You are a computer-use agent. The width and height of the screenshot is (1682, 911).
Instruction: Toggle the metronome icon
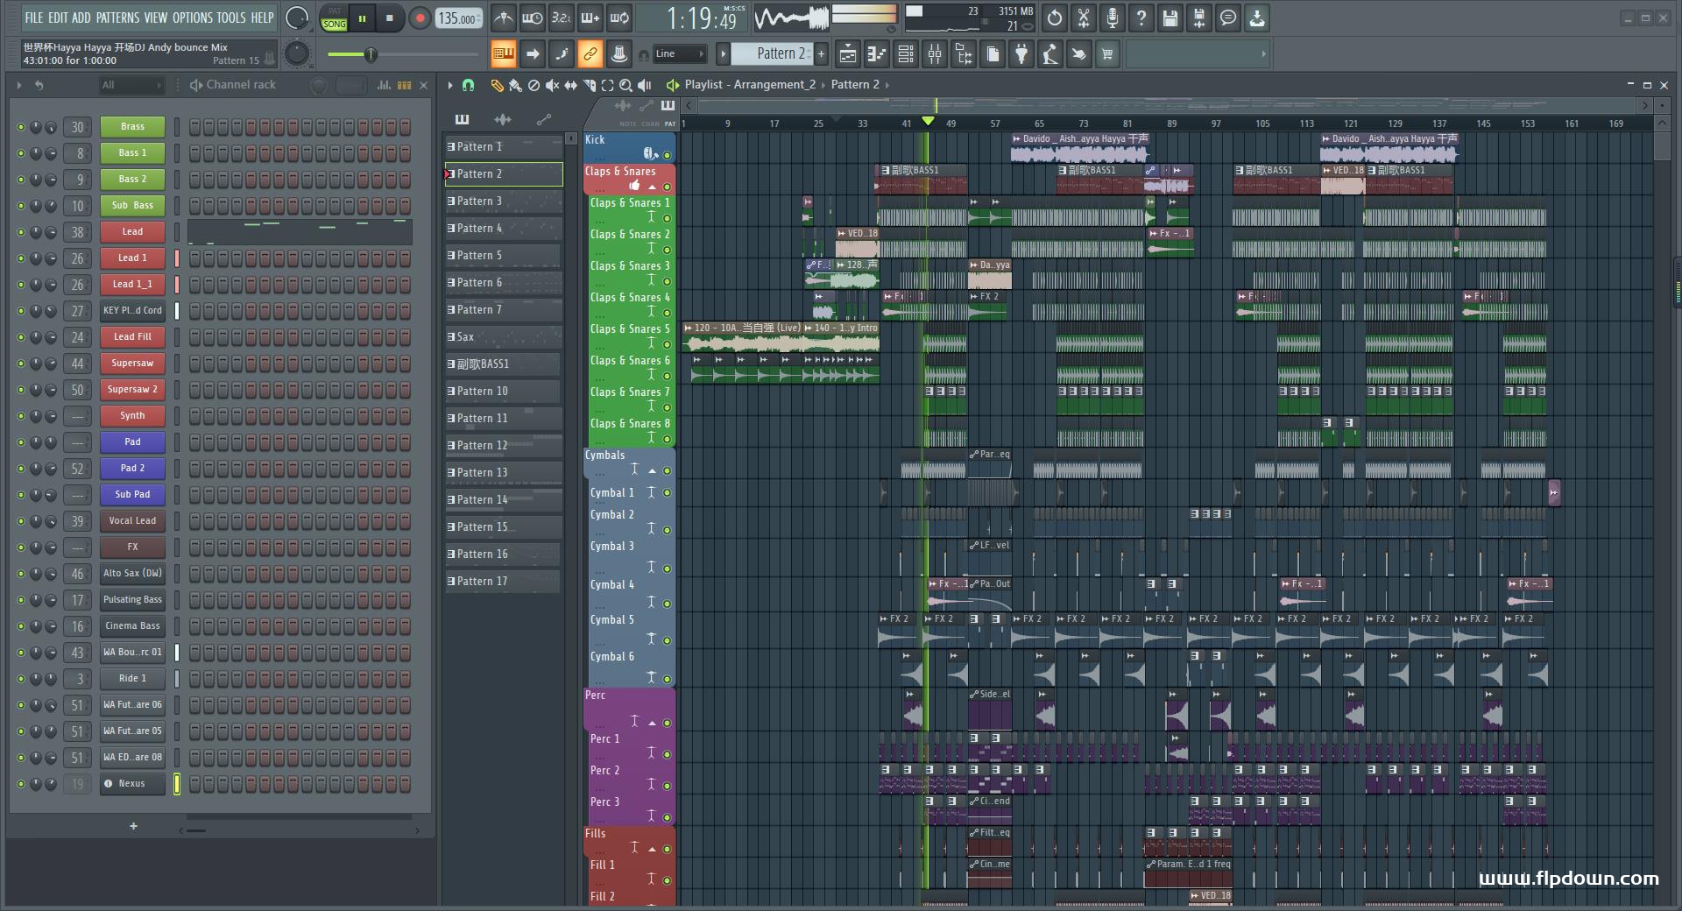(504, 18)
